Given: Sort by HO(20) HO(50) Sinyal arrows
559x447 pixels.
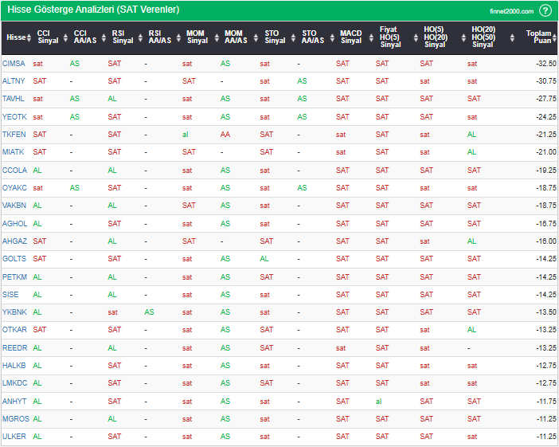Looking at the screenshot, I should (x=512, y=37).
